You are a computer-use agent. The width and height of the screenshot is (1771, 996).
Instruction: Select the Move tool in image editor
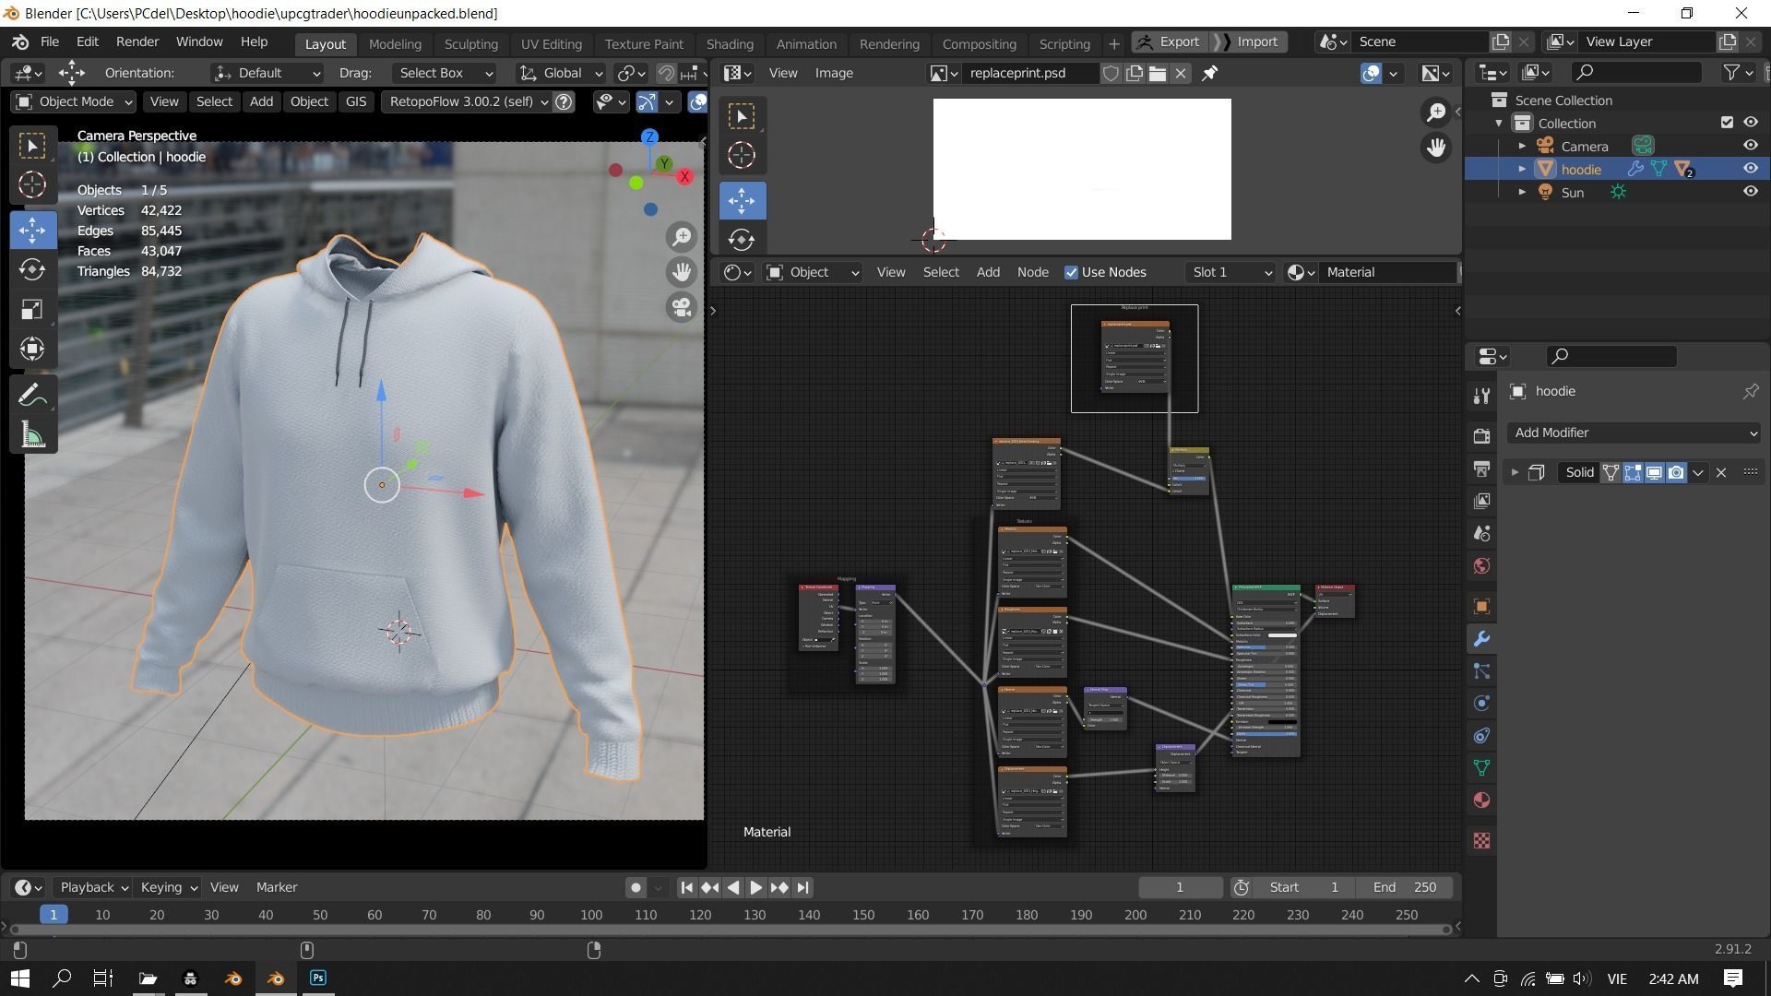click(742, 200)
